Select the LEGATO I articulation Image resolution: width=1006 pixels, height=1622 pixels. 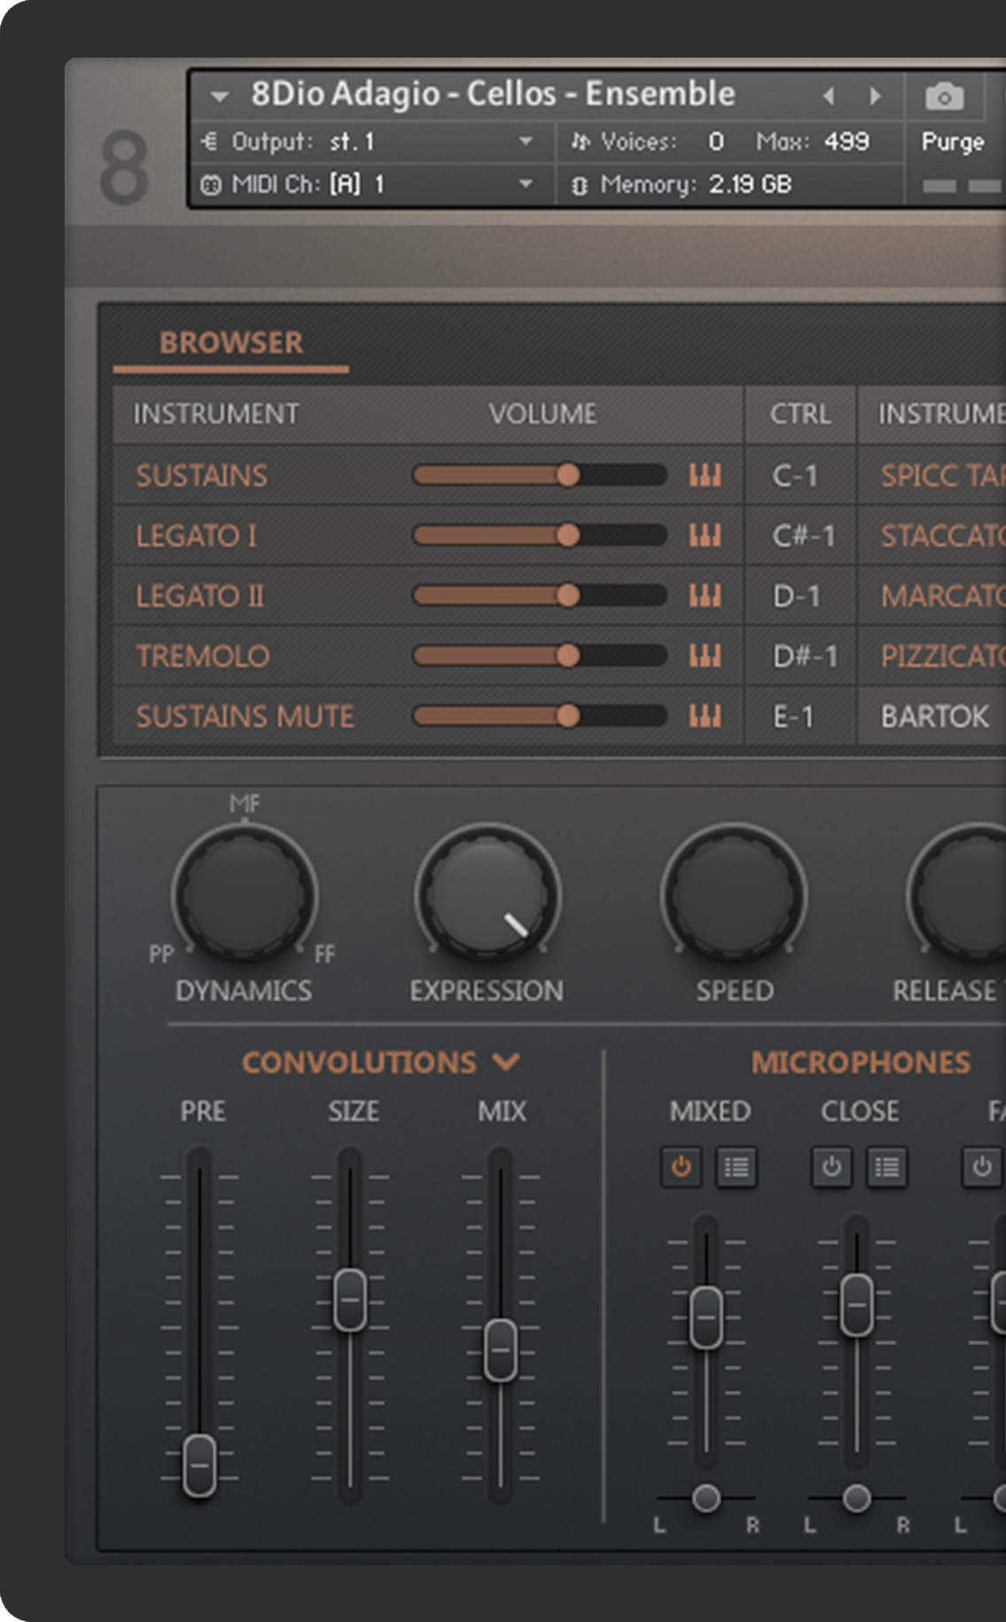[x=196, y=536]
